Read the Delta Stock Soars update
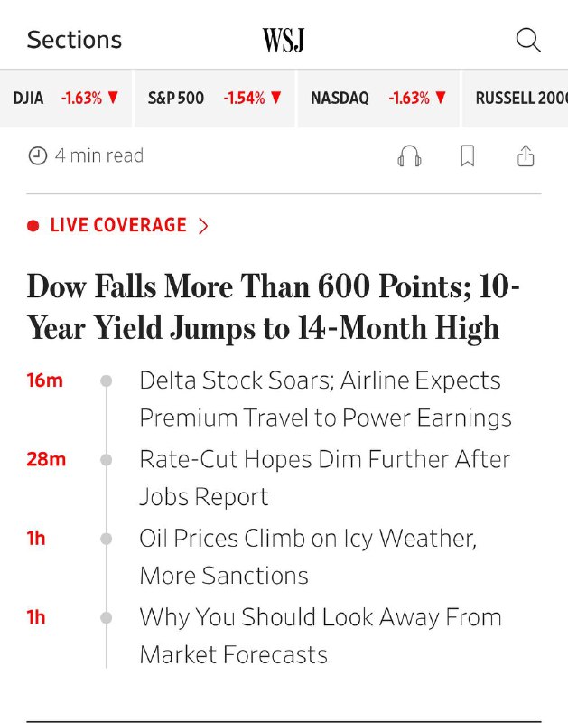The height and width of the screenshot is (723, 568). tap(325, 399)
